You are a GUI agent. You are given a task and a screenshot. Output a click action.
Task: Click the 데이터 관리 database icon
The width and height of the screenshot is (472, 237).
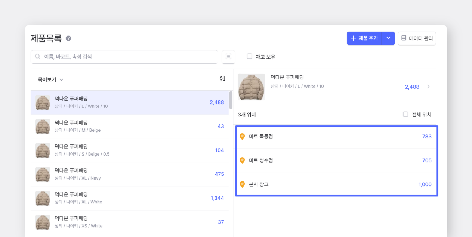click(x=404, y=38)
